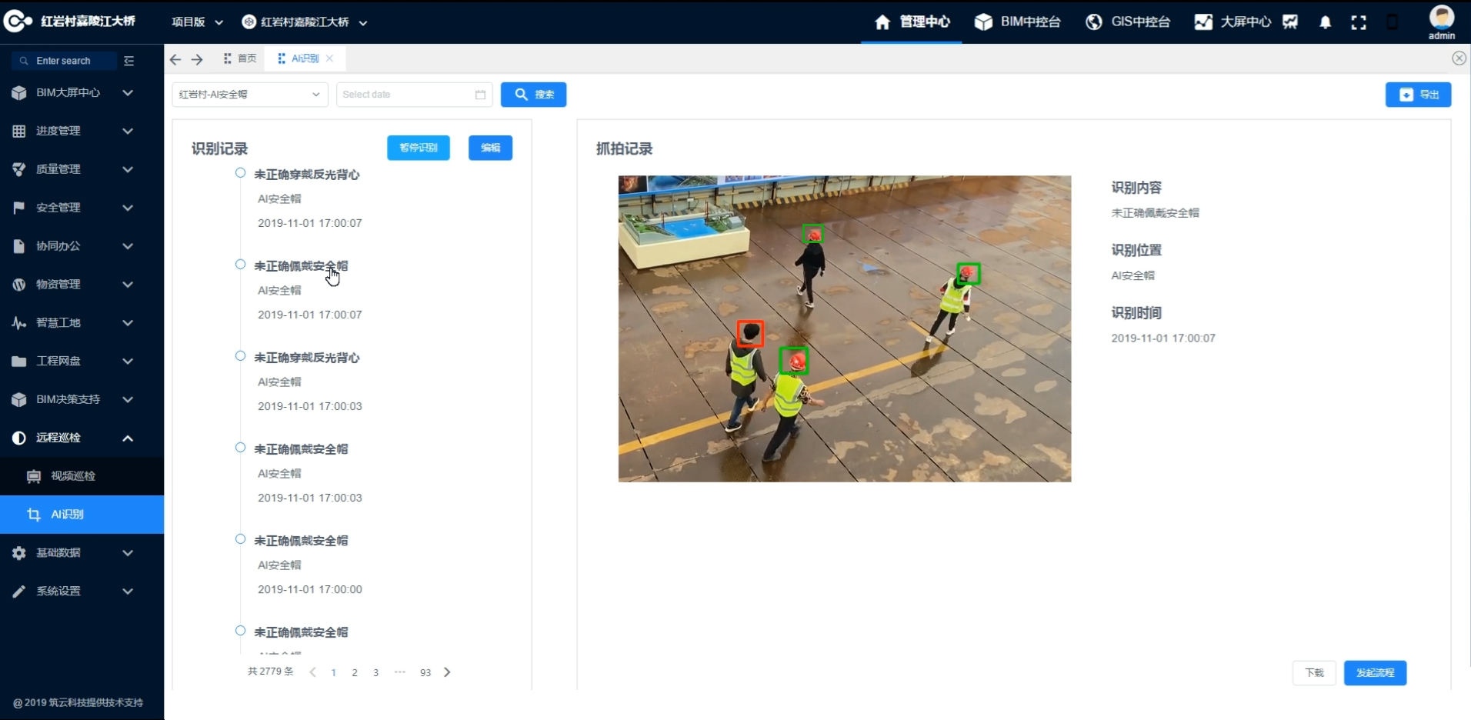Click the Select date input field

point(414,95)
